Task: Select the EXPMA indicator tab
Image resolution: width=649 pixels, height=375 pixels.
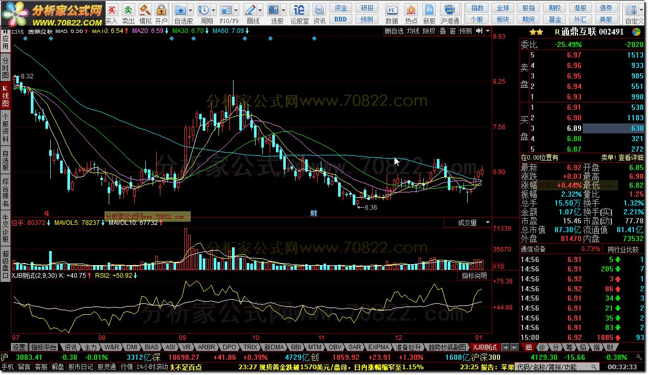Action: pyautogui.click(x=378, y=347)
